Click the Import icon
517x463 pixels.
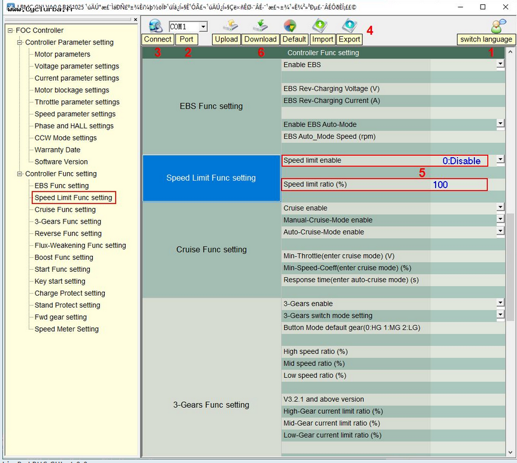click(320, 26)
